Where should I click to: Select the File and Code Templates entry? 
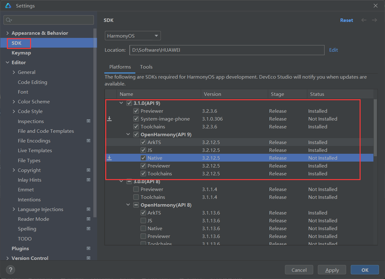tap(46, 131)
